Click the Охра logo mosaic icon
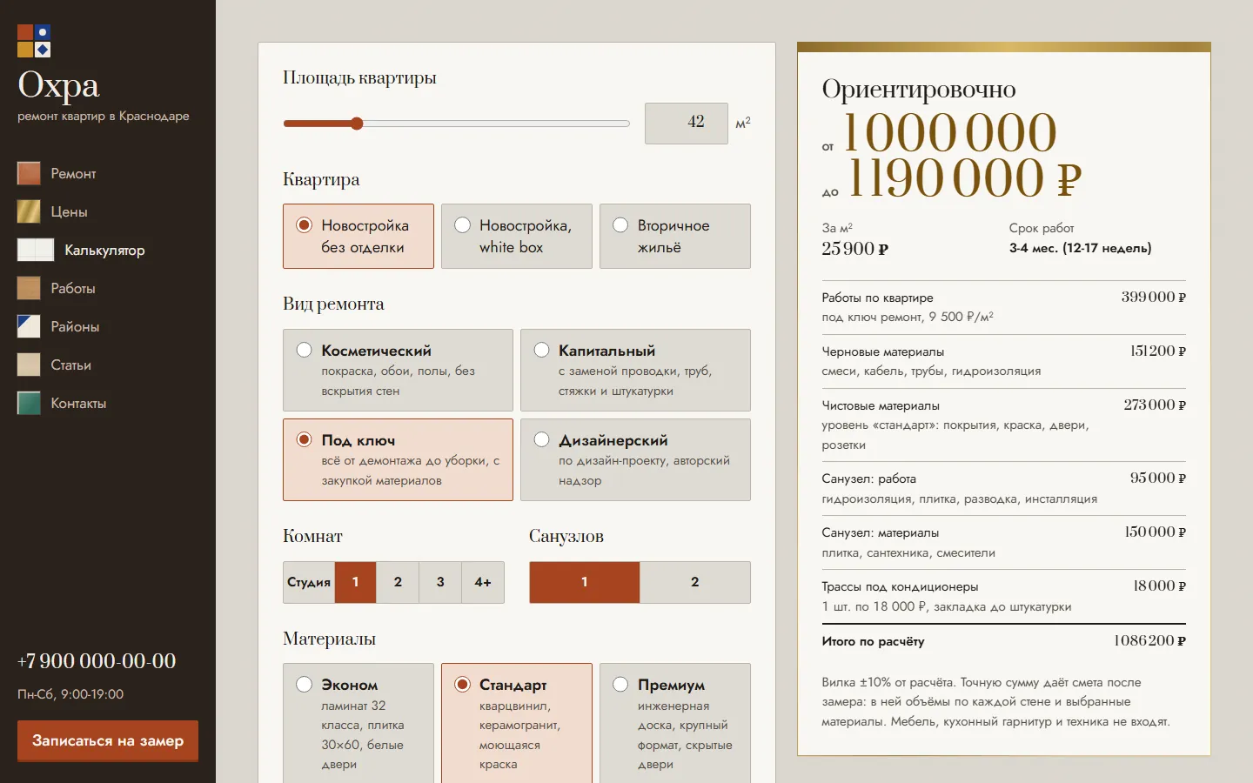This screenshot has width=1253, height=783. pos(34,41)
